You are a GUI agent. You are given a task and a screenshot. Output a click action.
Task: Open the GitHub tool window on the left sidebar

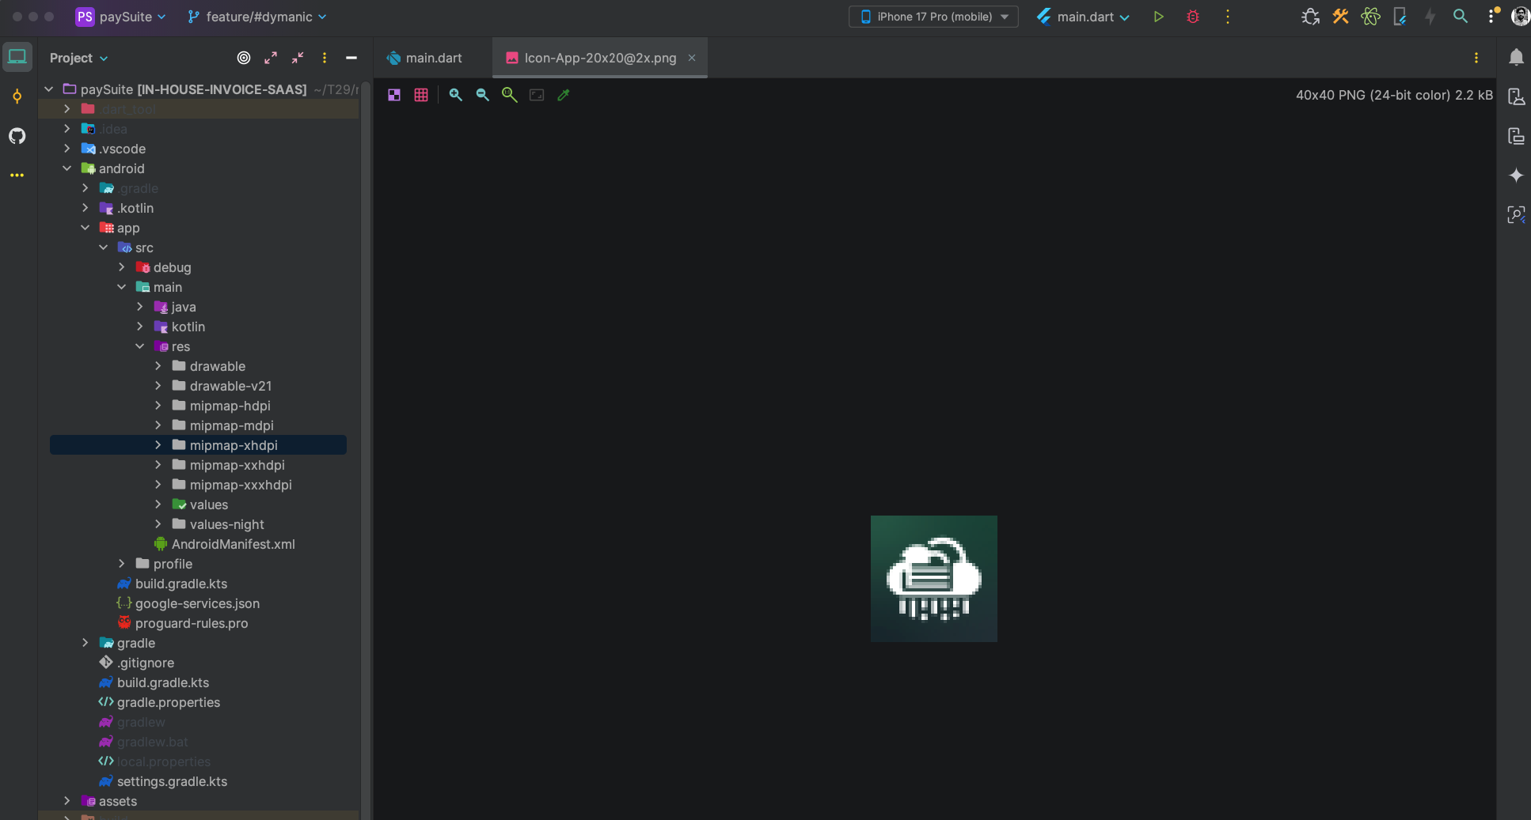click(17, 136)
